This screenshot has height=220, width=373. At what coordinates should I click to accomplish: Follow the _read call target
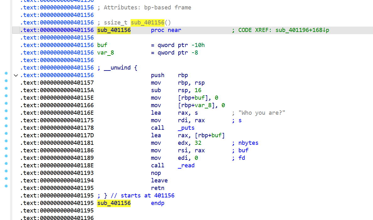click(186, 165)
